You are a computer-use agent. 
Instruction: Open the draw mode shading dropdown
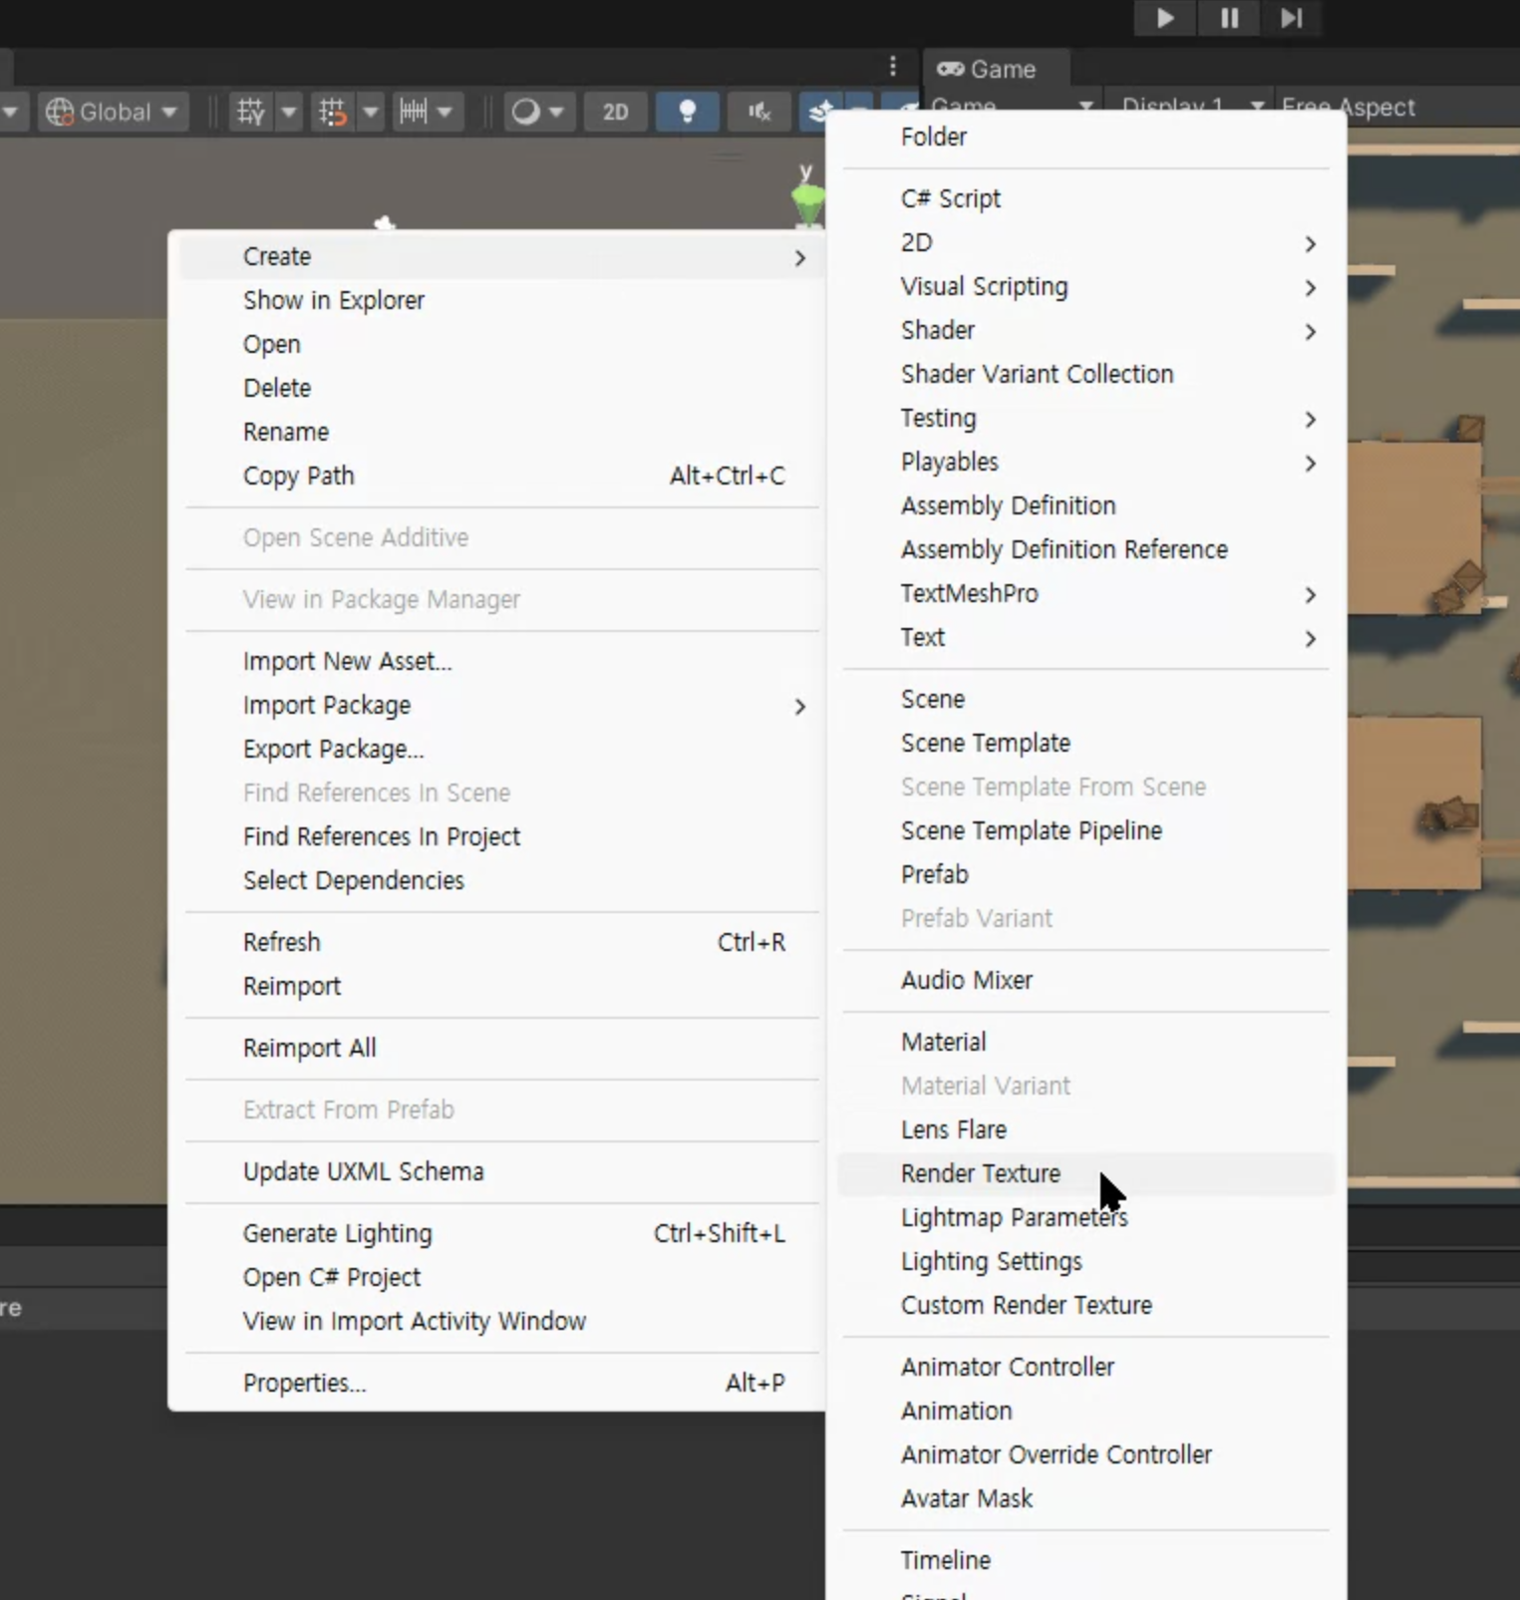[537, 112]
